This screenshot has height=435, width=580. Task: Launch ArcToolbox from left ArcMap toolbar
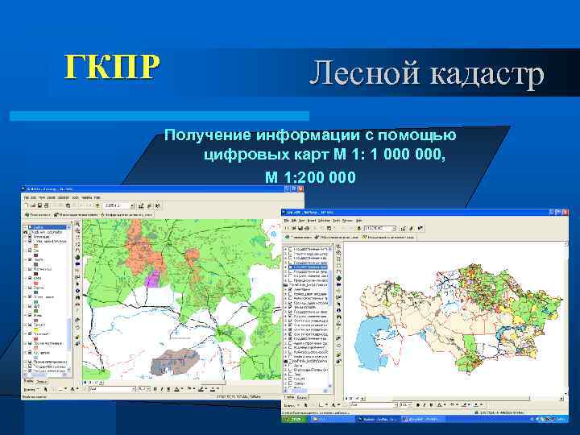pos(150,205)
